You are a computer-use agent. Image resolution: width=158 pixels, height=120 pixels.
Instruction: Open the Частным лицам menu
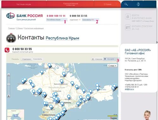pos(24,4)
